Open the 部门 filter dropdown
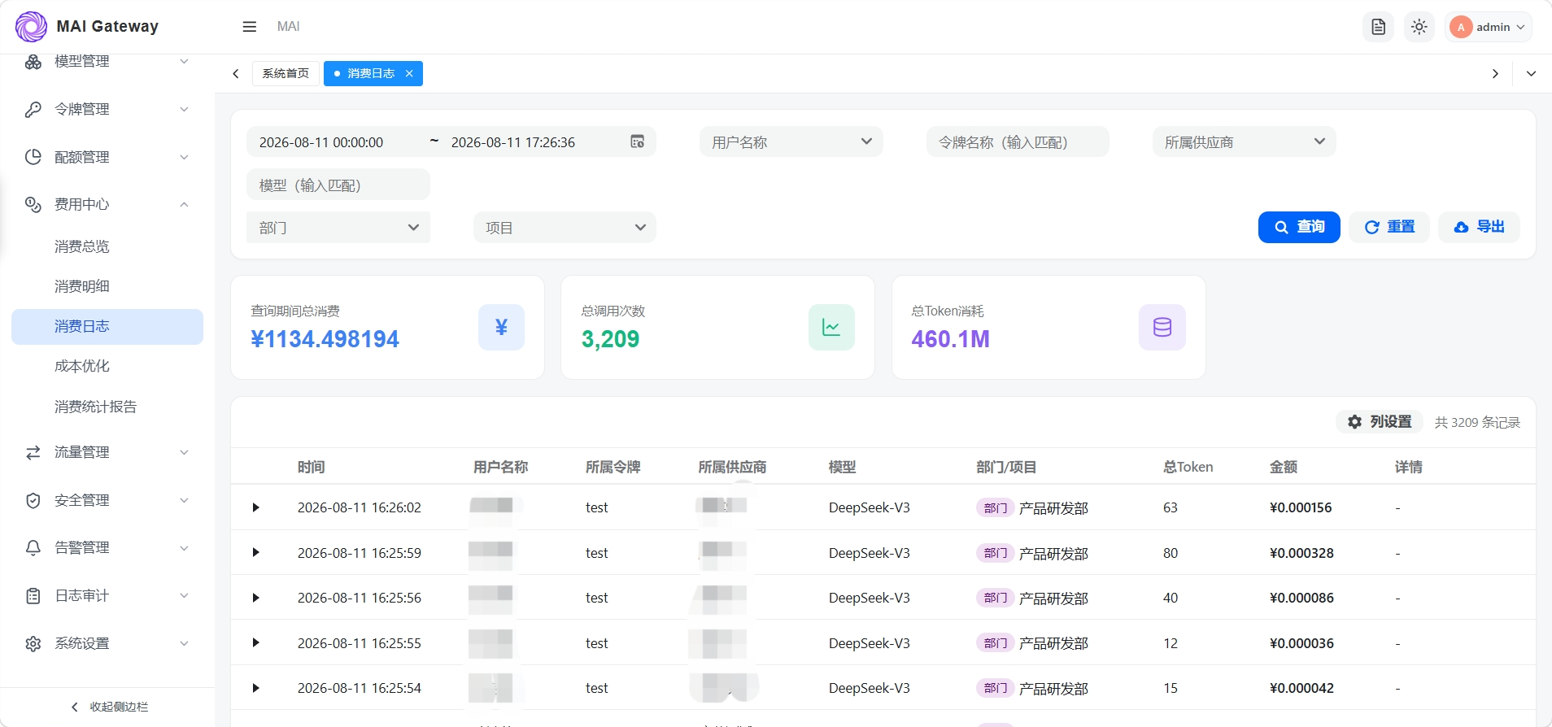1552x727 pixels. tap(338, 228)
